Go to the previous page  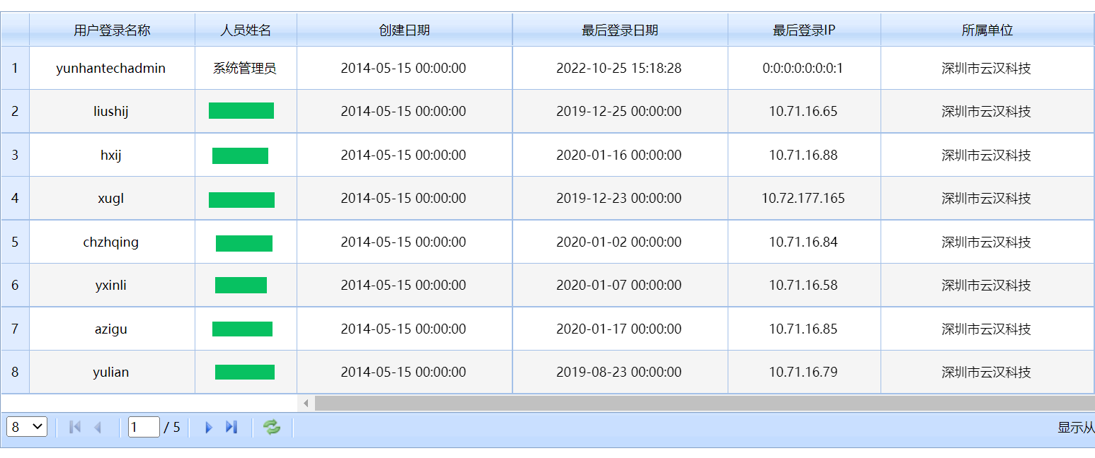(98, 427)
